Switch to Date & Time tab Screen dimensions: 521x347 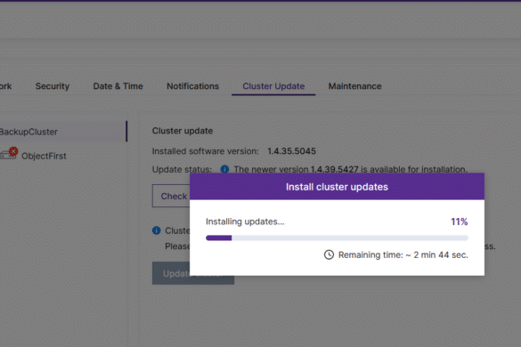(118, 86)
